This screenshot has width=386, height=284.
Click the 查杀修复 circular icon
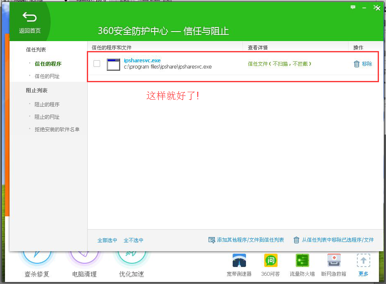pyautogui.click(x=37, y=257)
